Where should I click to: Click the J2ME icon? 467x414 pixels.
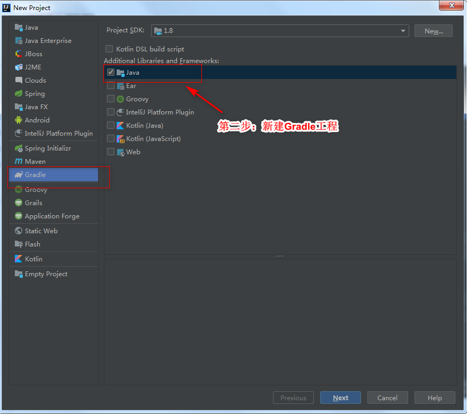click(x=19, y=67)
